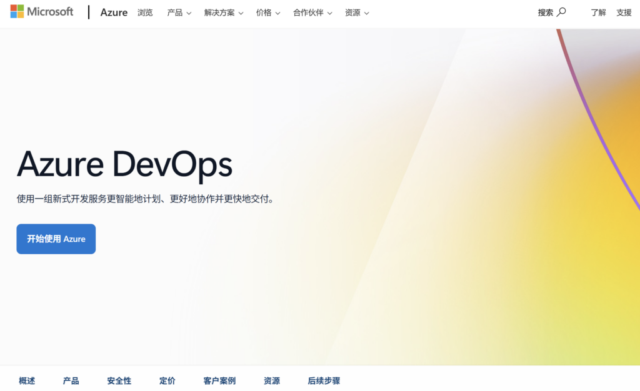The height and width of the screenshot is (391, 640).
Task: Click the Microsoft logo
Action: pyautogui.click(x=42, y=11)
